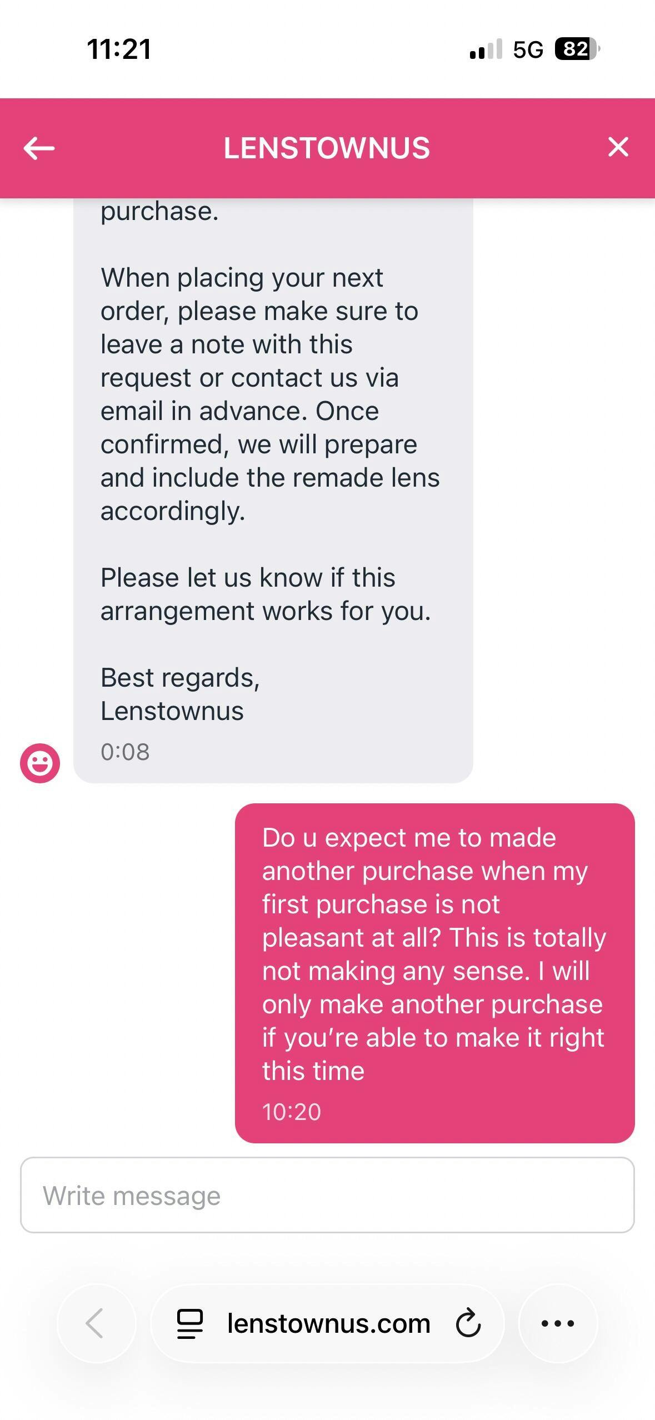Screen dimensions: 655x1420
Task: Tap the back arrow in chat header
Action: pyautogui.click(x=39, y=148)
